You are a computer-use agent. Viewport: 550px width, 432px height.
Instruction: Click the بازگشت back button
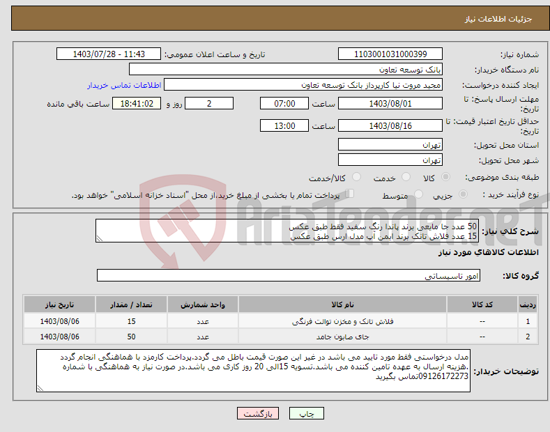click(x=258, y=414)
